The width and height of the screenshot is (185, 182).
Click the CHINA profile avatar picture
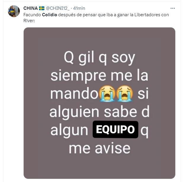[14, 11]
